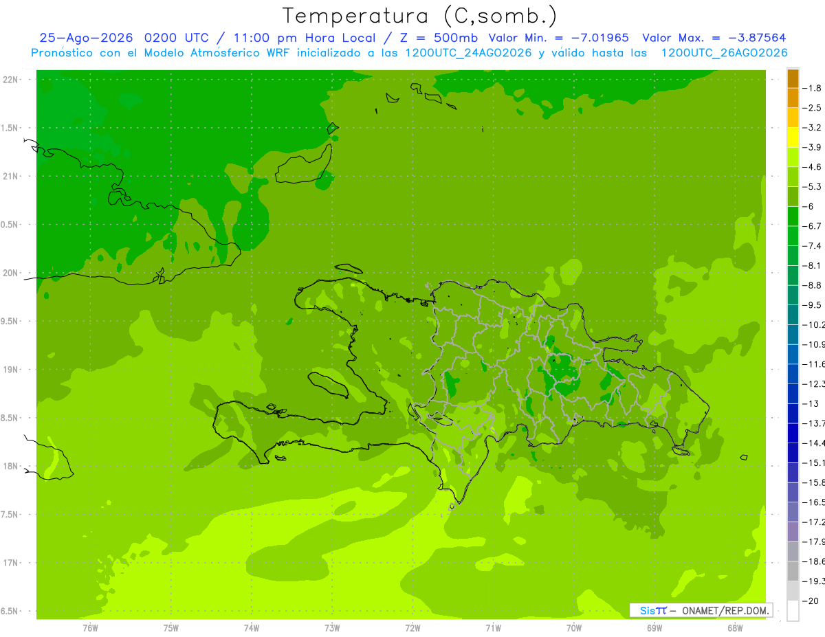The image size is (825, 637).
Task: Click the '-8.8' colorbar label
Action: point(812,285)
